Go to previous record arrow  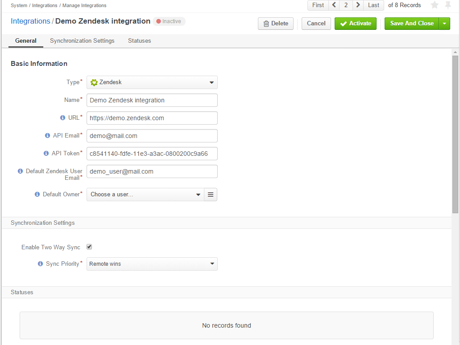[334, 5]
